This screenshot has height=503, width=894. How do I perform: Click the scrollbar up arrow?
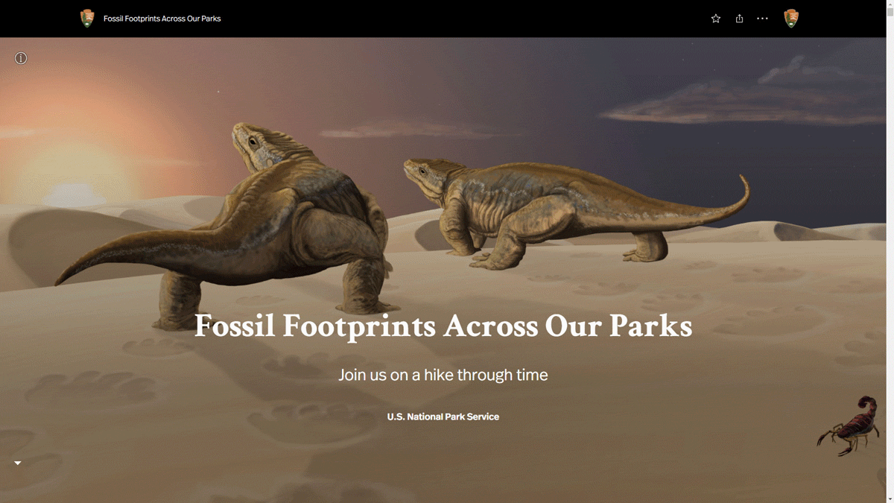click(x=890, y=4)
